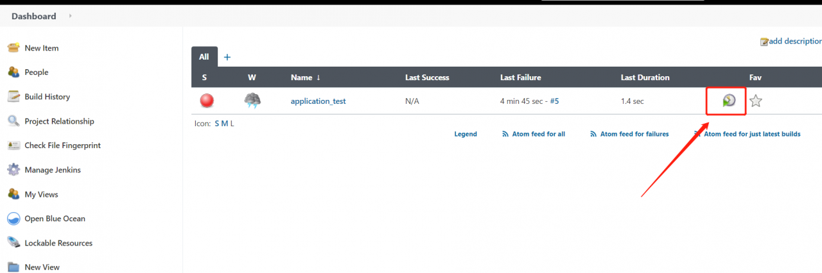Open the Legend link
The image size is (822, 273).
point(466,134)
